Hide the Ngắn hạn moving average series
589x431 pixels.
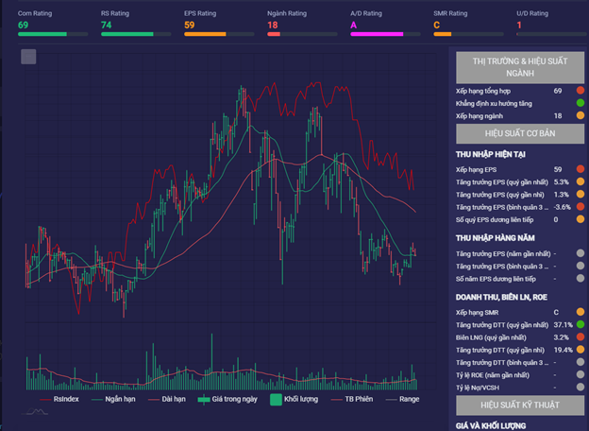[x=111, y=399]
